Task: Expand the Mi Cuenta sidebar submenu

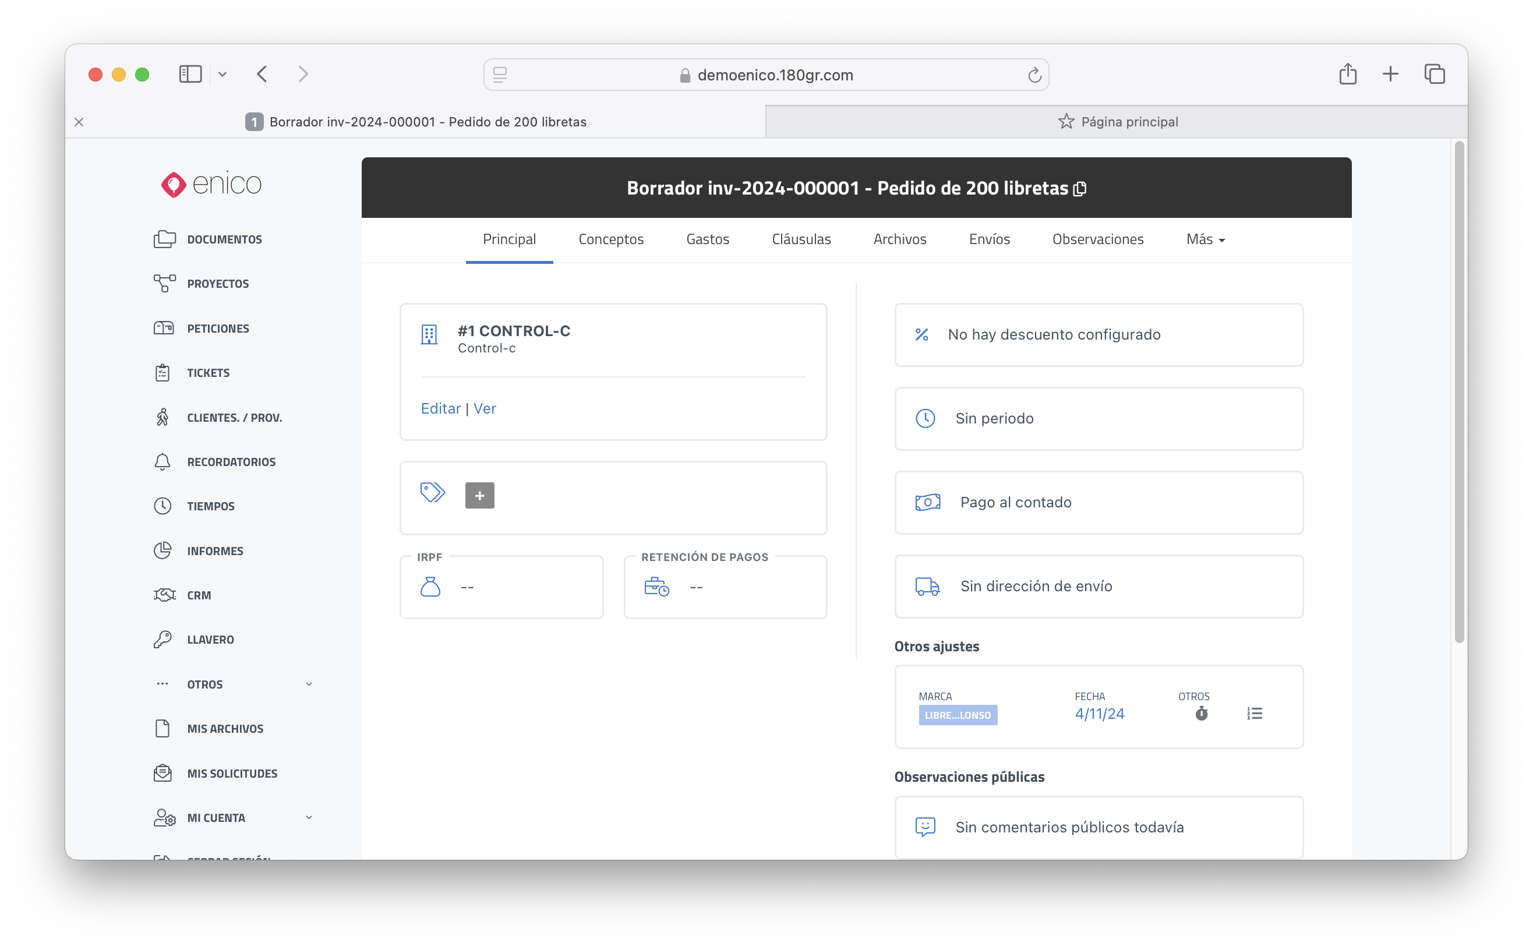Action: pos(308,817)
